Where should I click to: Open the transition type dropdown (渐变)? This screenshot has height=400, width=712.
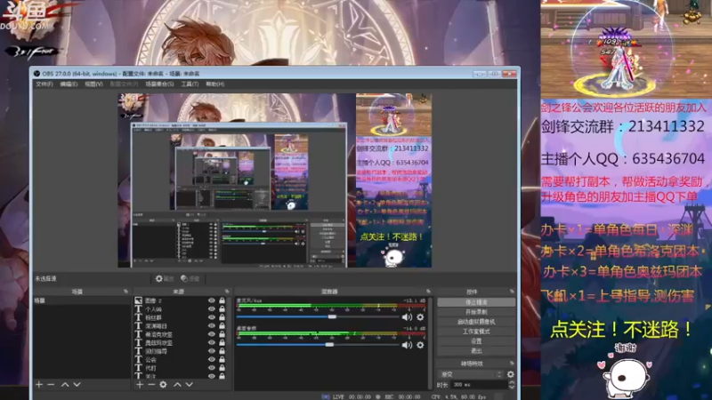click(x=472, y=374)
